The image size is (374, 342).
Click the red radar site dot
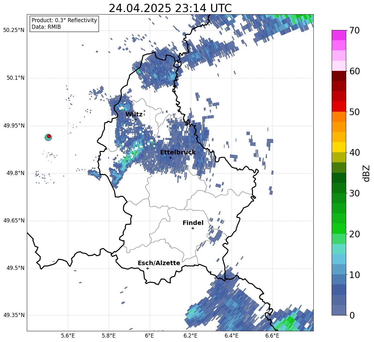pos(49,136)
